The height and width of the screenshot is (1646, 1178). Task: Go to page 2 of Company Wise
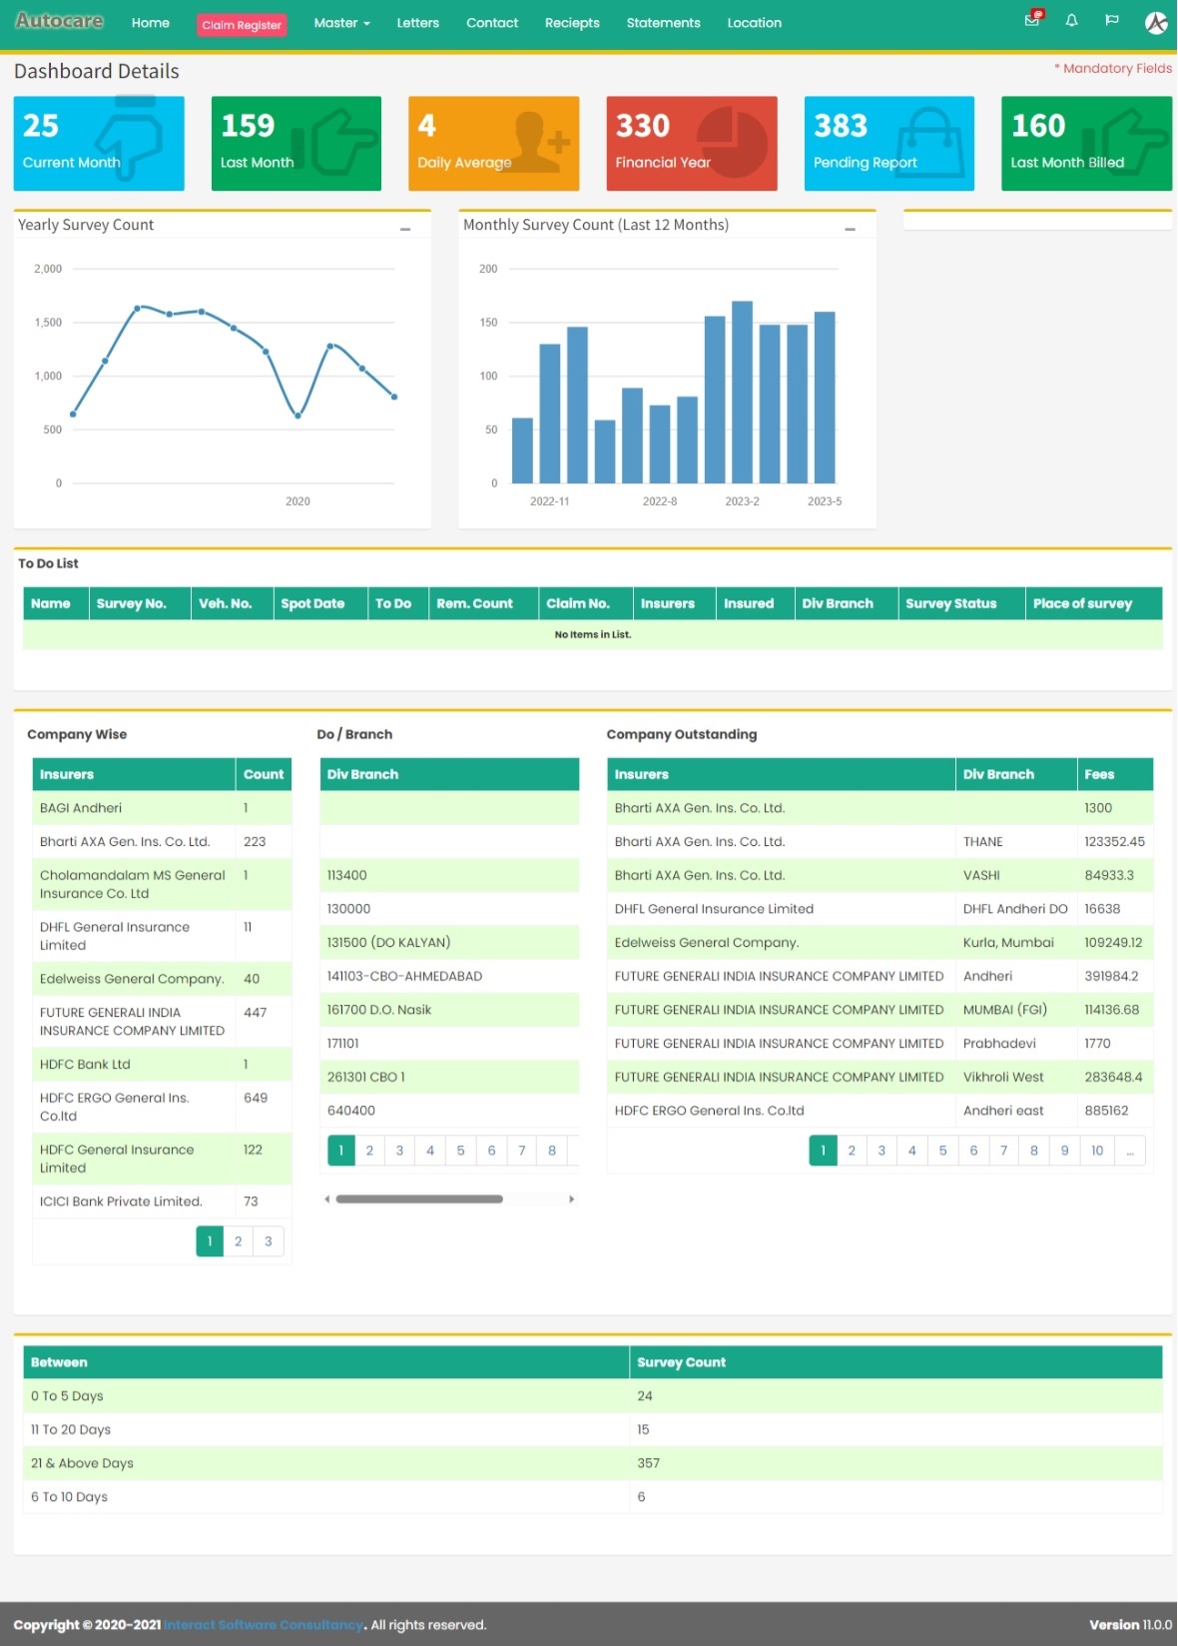click(x=239, y=1241)
